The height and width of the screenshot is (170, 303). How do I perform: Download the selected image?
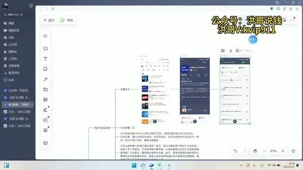click(231, 51)
